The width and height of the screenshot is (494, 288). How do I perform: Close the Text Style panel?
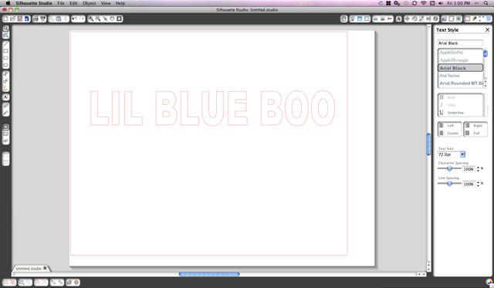(487, 29)
